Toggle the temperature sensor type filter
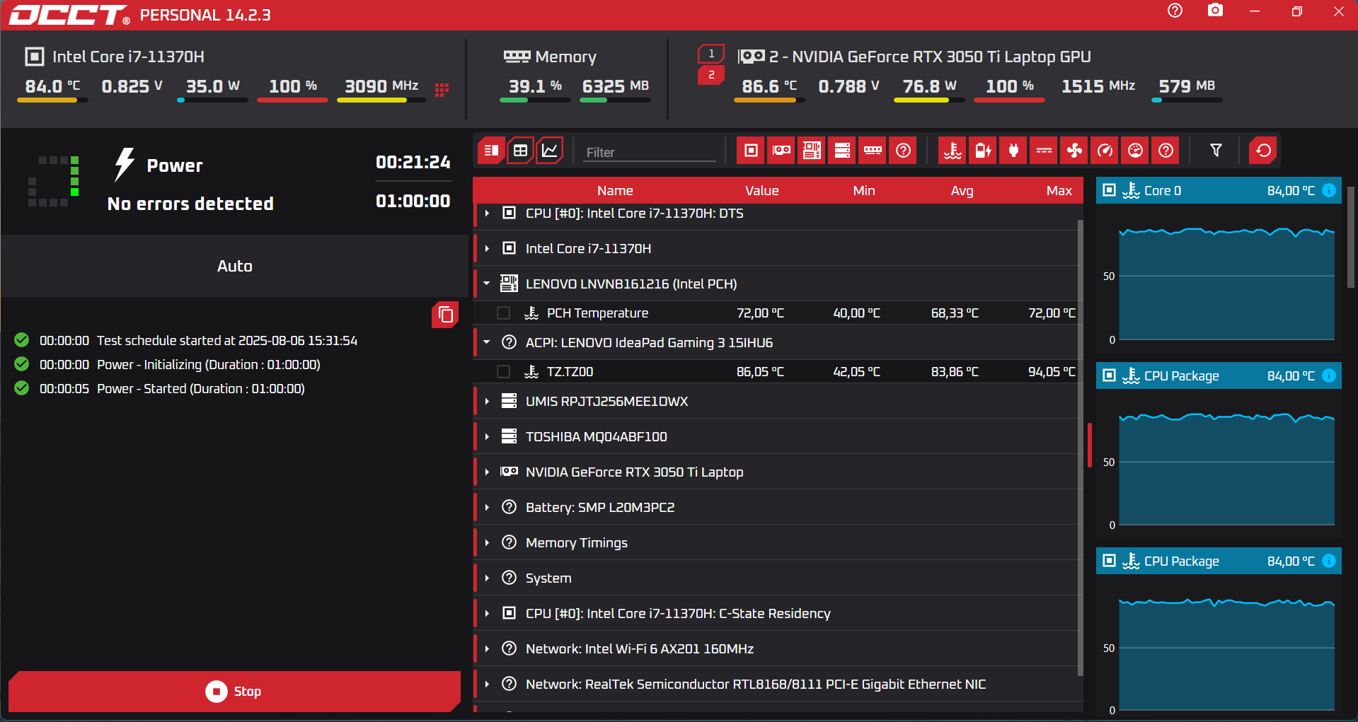This screenshot has height=722, width=1358. pos(953,151)
